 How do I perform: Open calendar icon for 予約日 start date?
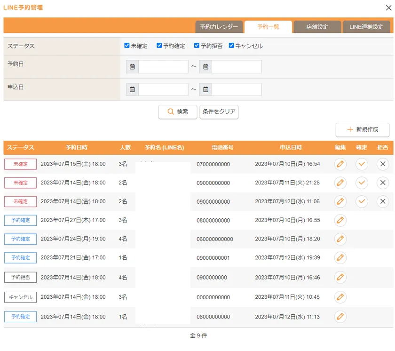click(x=132, y=67)
